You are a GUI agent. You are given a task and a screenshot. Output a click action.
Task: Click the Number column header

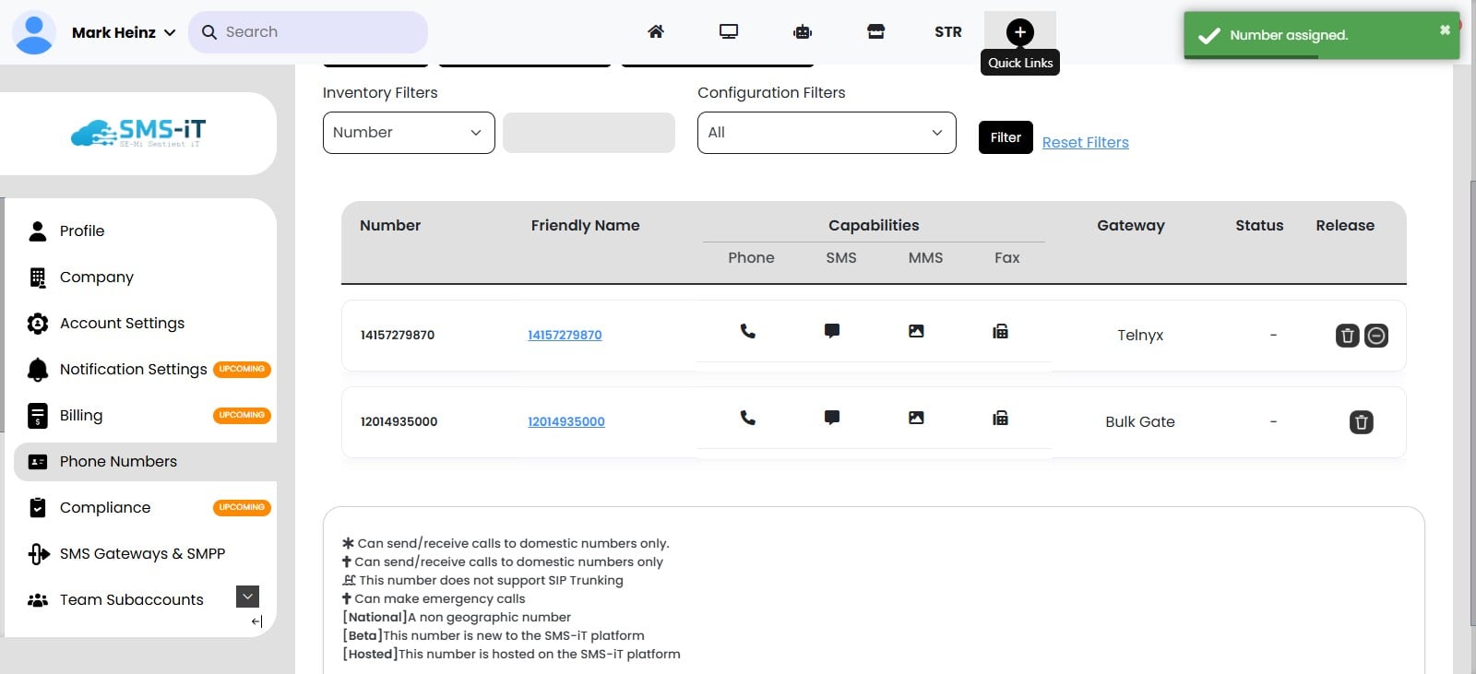point(390,225)
